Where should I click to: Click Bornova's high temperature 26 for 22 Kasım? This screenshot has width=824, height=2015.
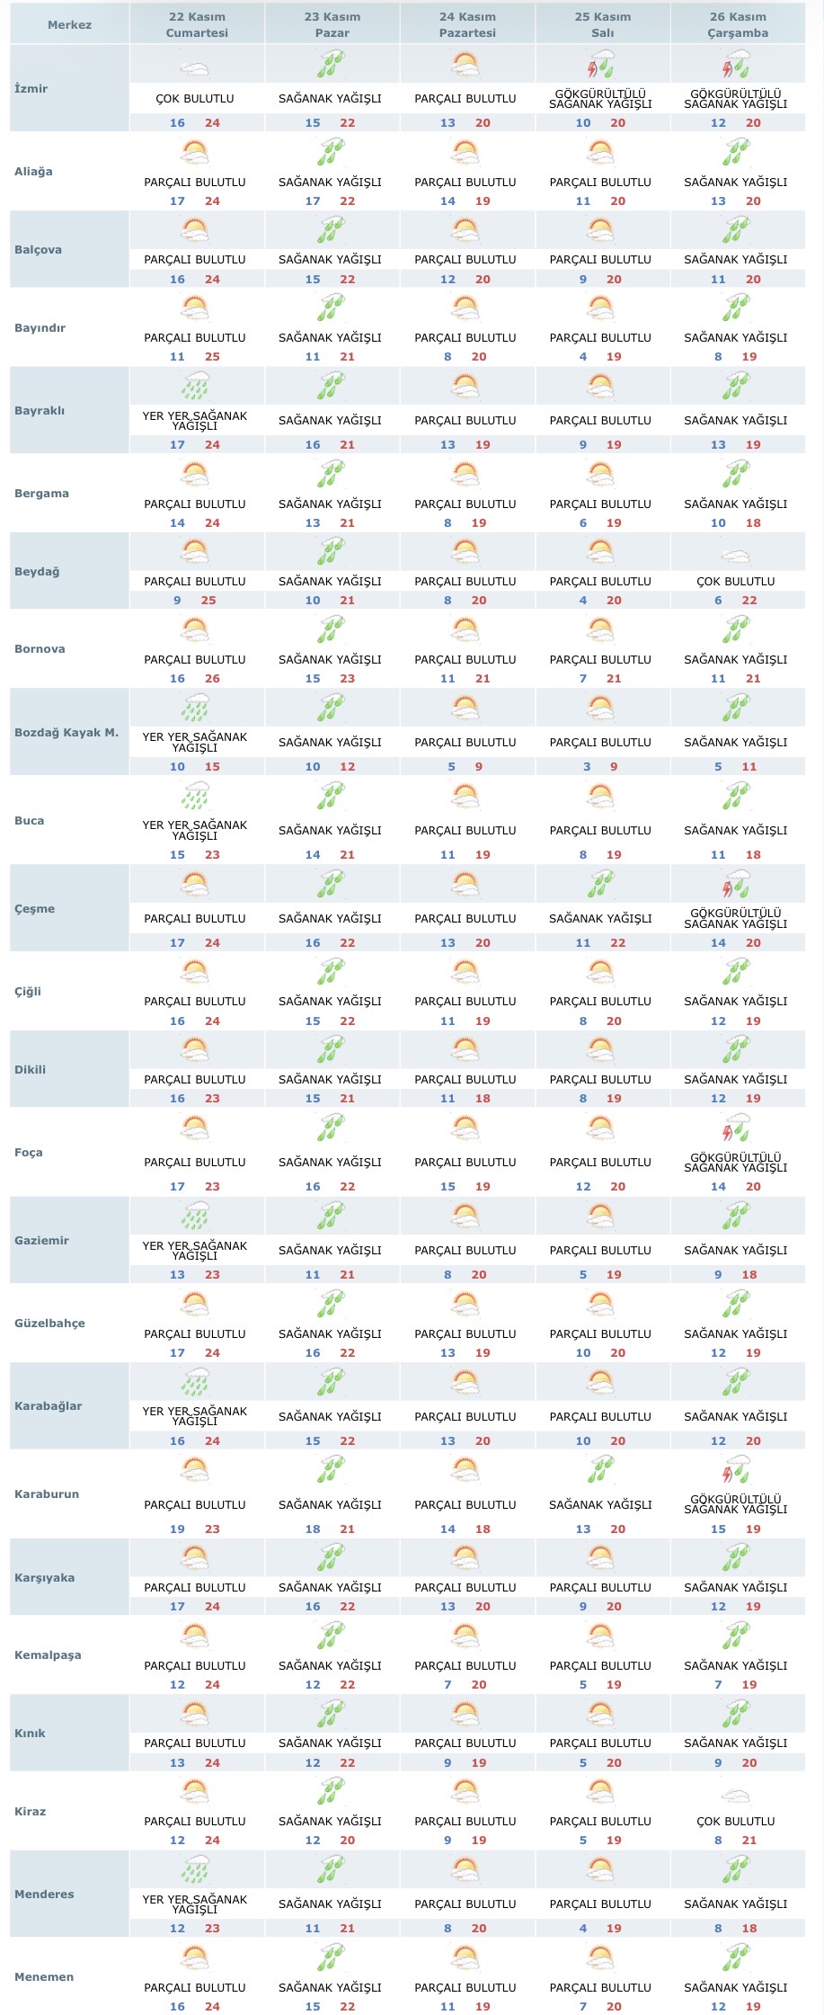[212, 679]
